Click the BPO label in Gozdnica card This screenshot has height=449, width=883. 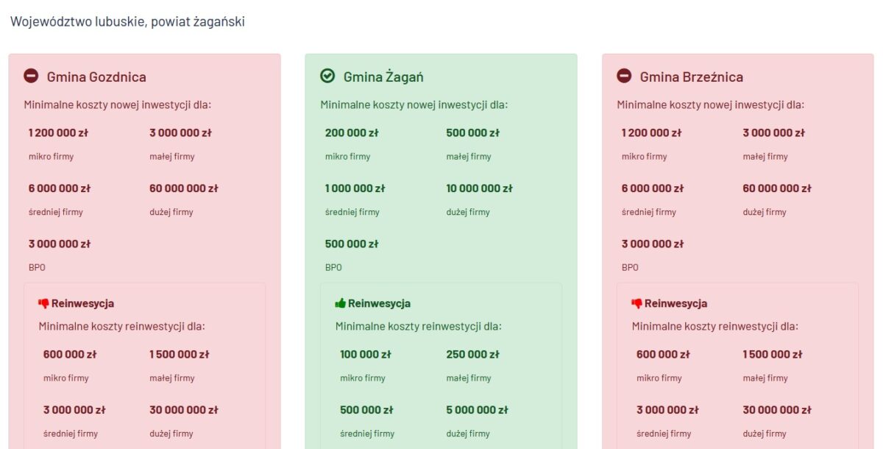[x=37, y=267]
